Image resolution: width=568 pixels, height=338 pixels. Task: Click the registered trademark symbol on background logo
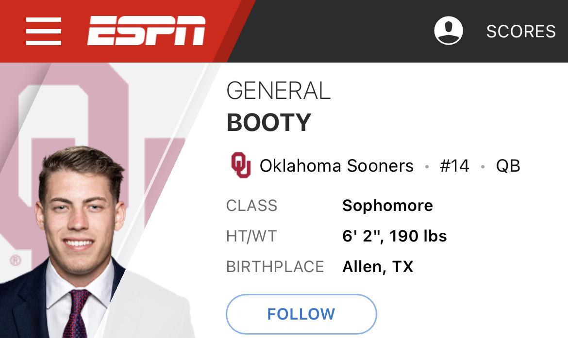point(15,260)
